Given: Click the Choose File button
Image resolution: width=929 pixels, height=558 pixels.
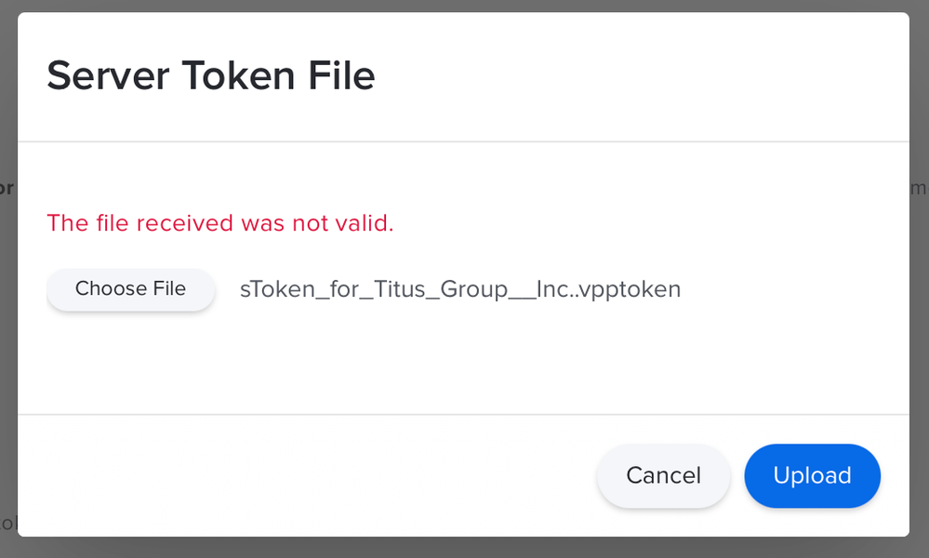Looking at the screenshot, I should 130,289.
